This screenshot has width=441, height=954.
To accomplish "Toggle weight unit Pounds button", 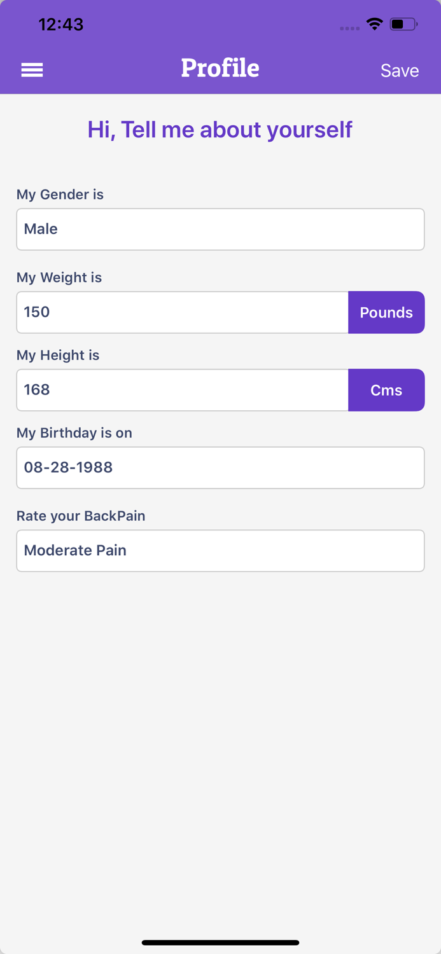I will [x=386, y=312].
